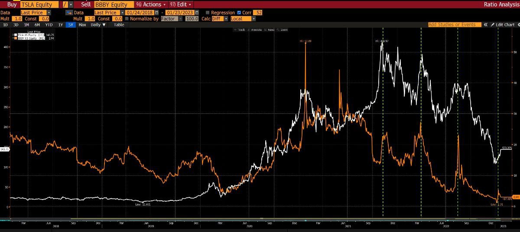Toggle the News overlay tool
This screenshot has width=520, height=232.
pos(270,30)
